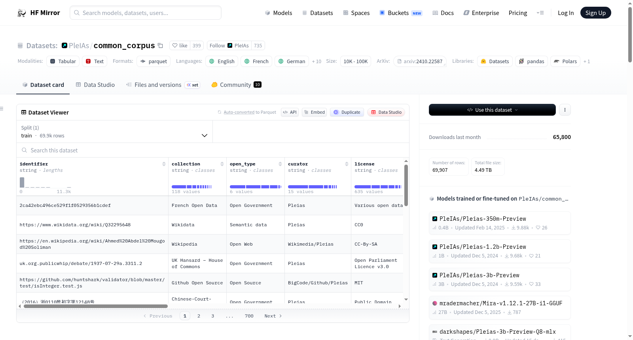Sort the identifier column
Screen dimensions: 633x340
(164, 164)
